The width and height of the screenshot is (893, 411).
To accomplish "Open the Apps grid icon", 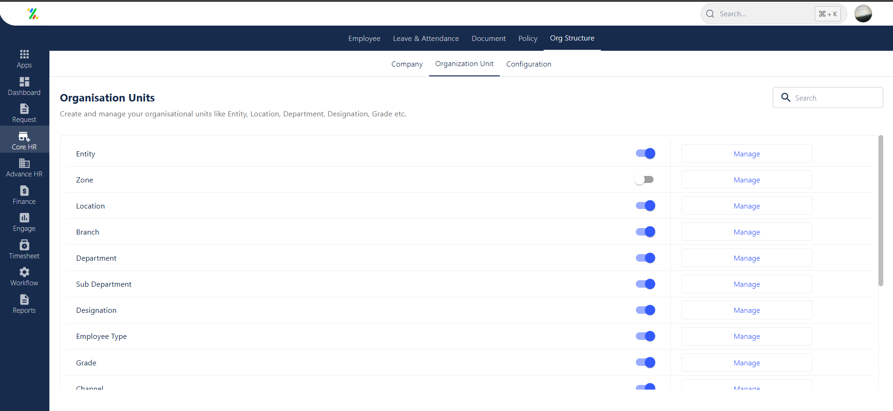I will 24,54.
